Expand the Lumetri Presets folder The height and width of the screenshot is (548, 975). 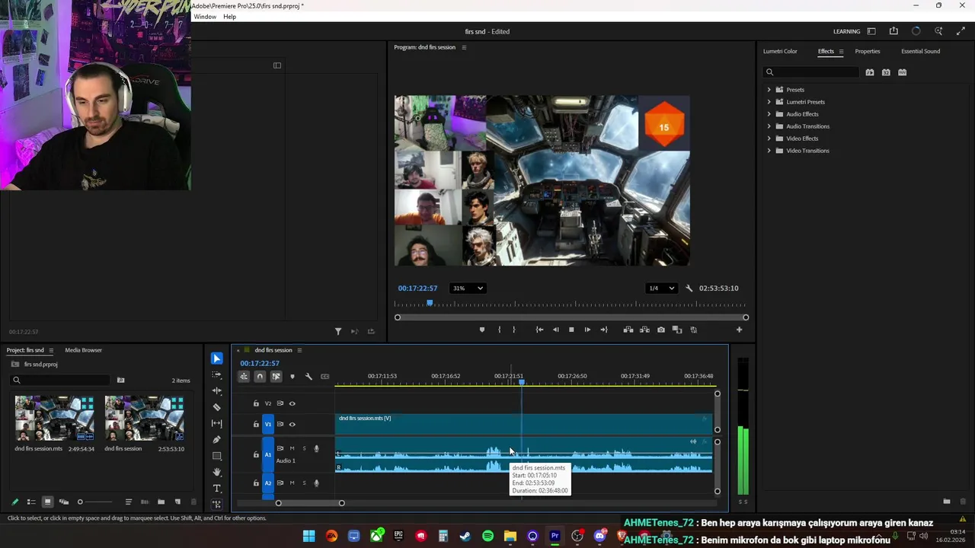[769, 102]
